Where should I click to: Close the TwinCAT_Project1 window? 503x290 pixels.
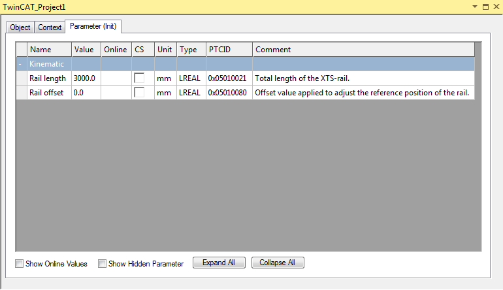[x=496, y=7]
